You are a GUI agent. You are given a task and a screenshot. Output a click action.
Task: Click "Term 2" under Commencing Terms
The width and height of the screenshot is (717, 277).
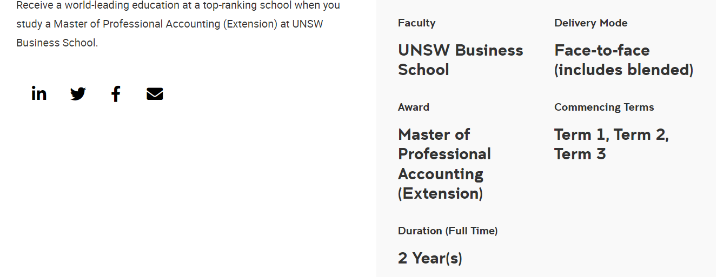641,134
